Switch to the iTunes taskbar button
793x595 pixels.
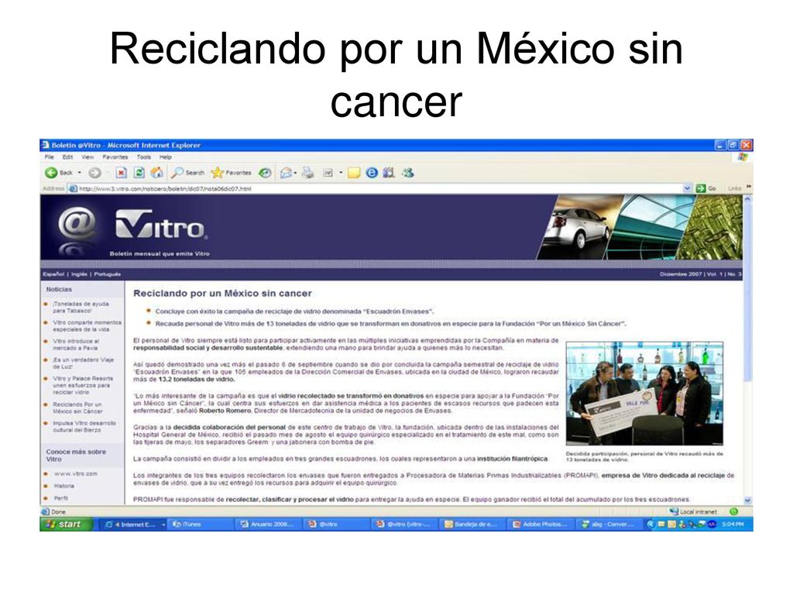point(200,524)
